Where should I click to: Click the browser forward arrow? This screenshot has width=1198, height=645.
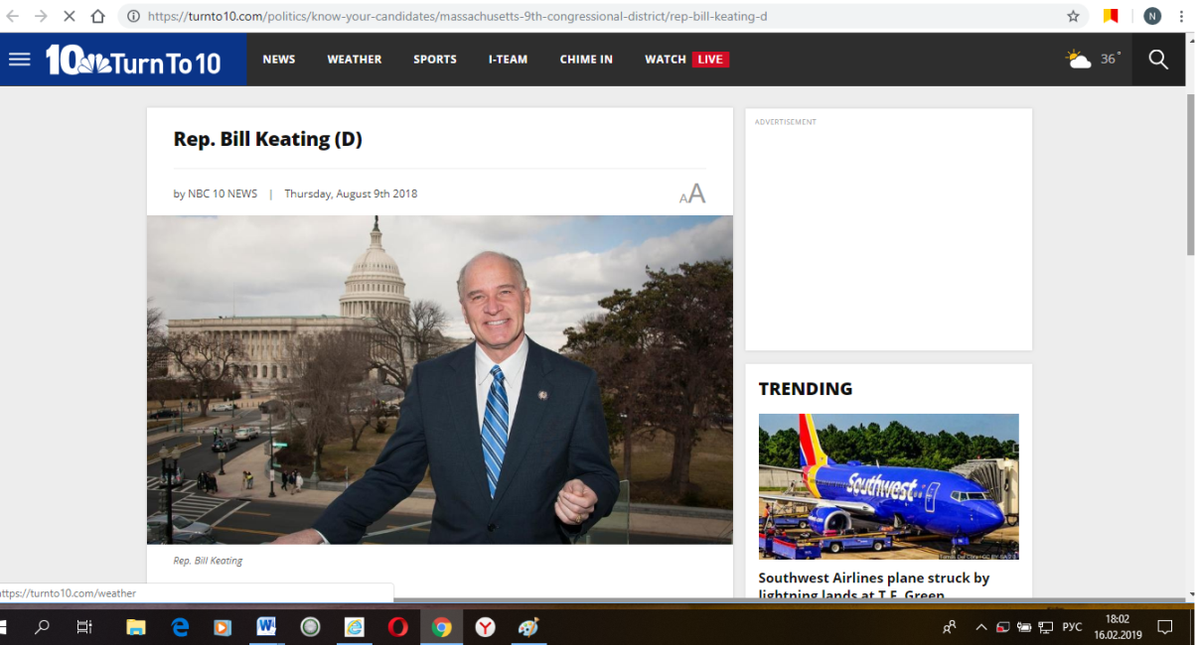[42, 16]
